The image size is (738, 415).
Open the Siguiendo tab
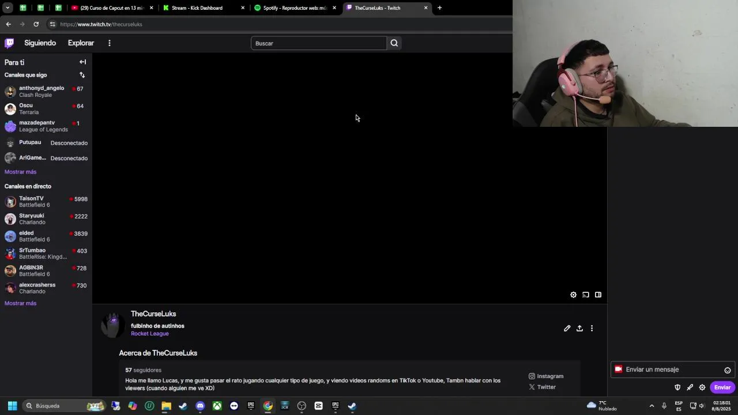[40, 43]
